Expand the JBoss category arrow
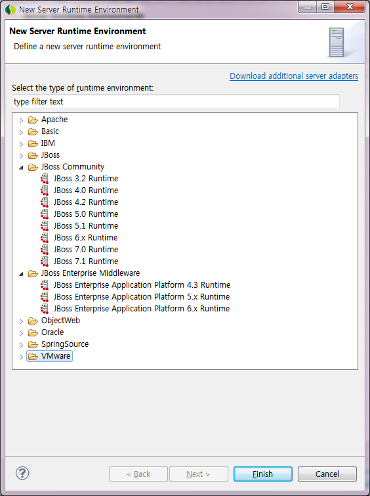The image size is (370, 496). [21, 156]
